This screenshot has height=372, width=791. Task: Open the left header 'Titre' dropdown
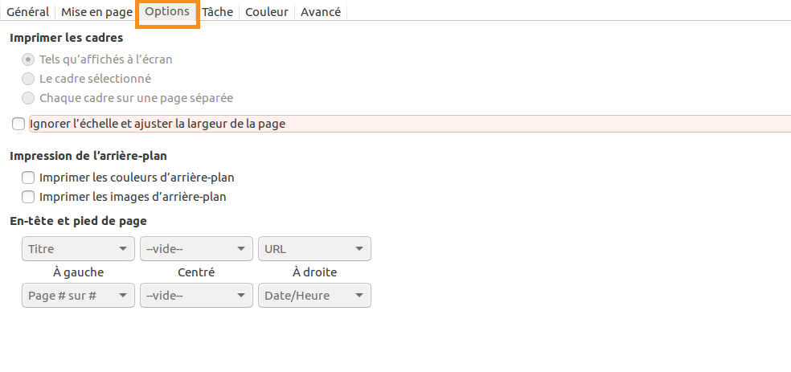coord(78,249)
